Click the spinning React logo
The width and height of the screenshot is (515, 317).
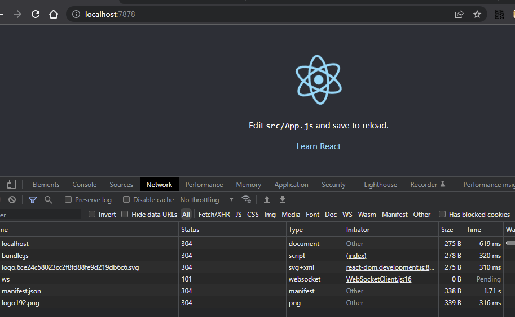tap(319, 79)
